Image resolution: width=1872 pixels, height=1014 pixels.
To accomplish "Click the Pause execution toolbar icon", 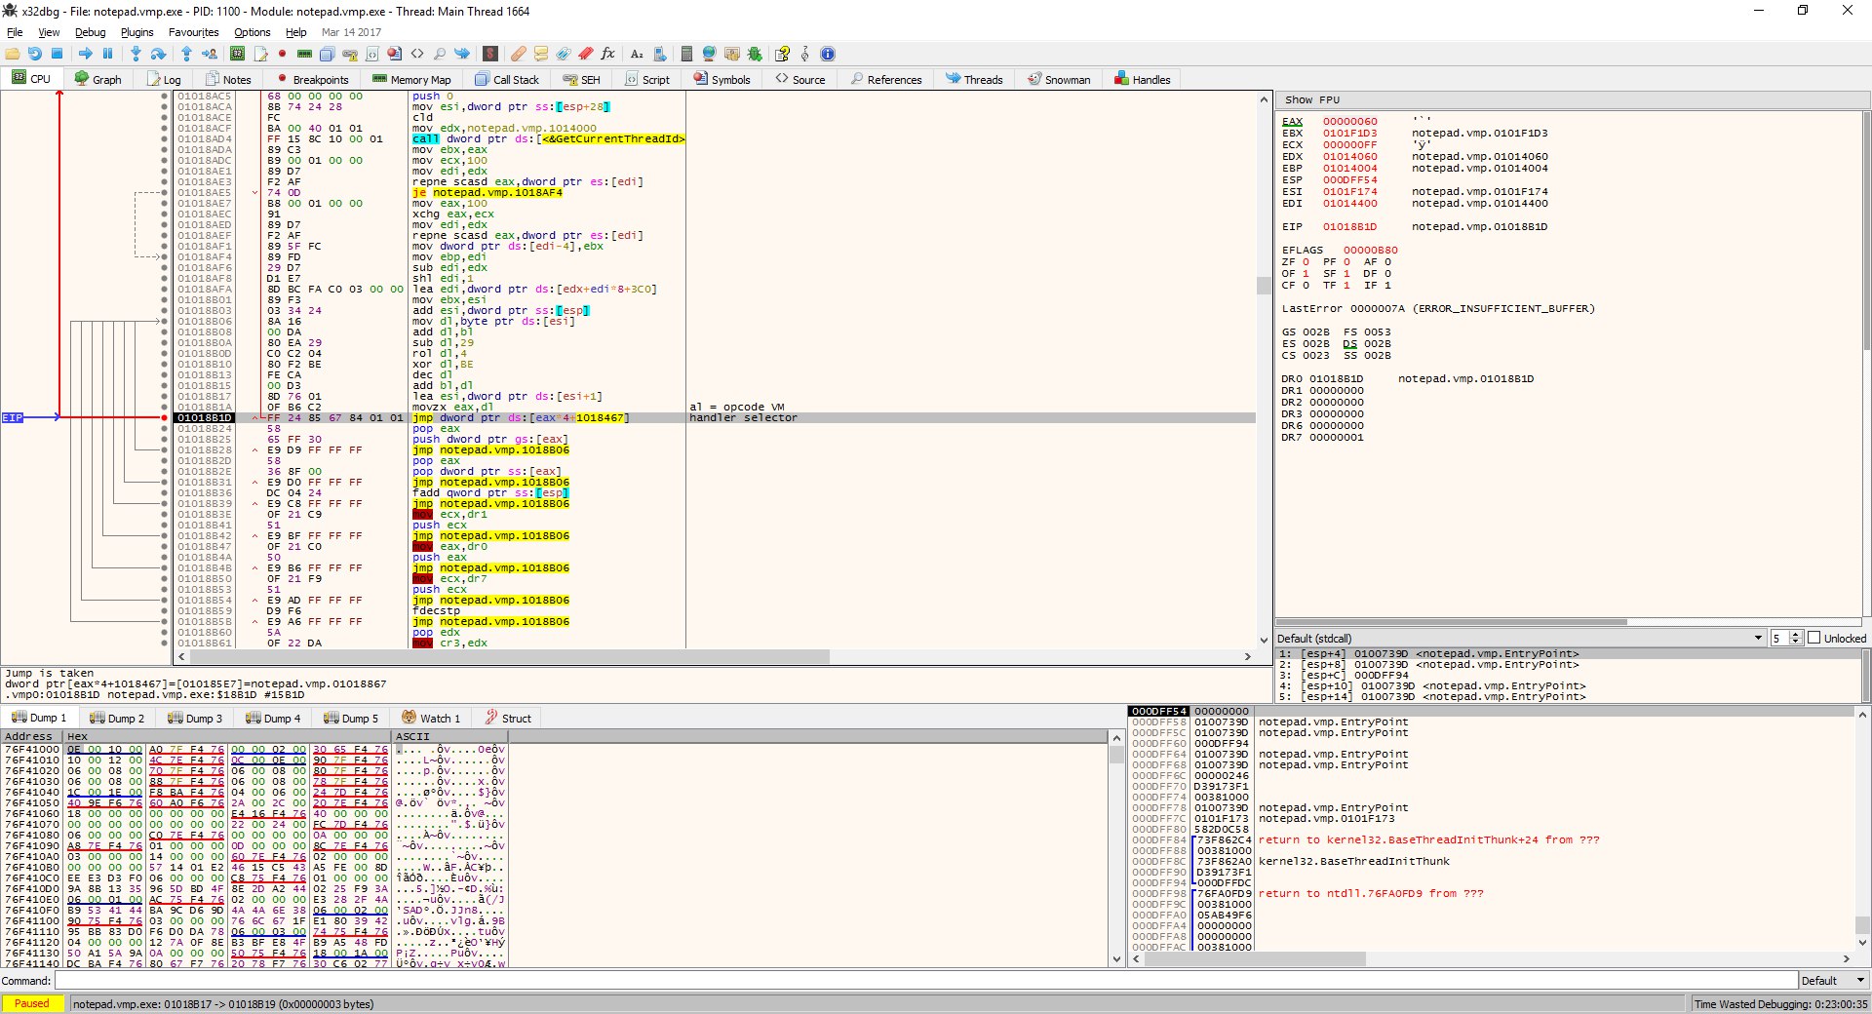I will (108, 54).
